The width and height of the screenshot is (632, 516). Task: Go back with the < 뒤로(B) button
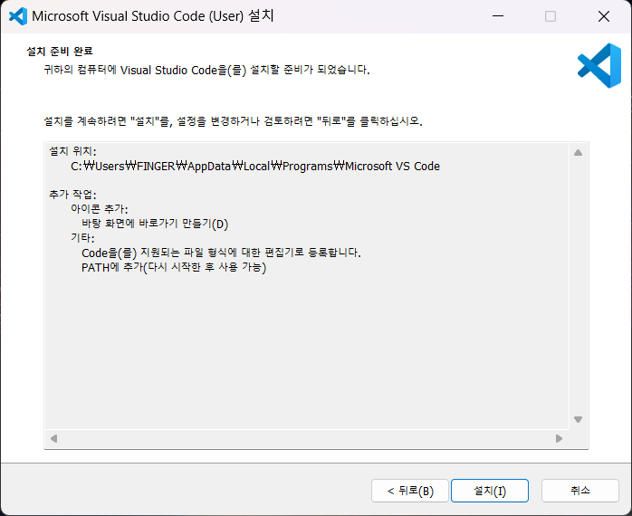(410, 491)
